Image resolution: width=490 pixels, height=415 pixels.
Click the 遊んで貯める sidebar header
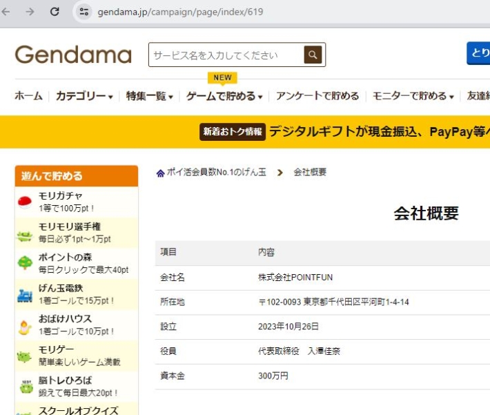pos(77,176)
